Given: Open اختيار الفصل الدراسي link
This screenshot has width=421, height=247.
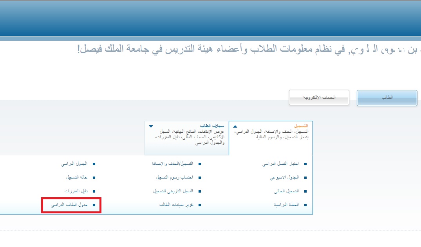Looking at the screenshot, I should pyautogui.click(x=280, y=164).
